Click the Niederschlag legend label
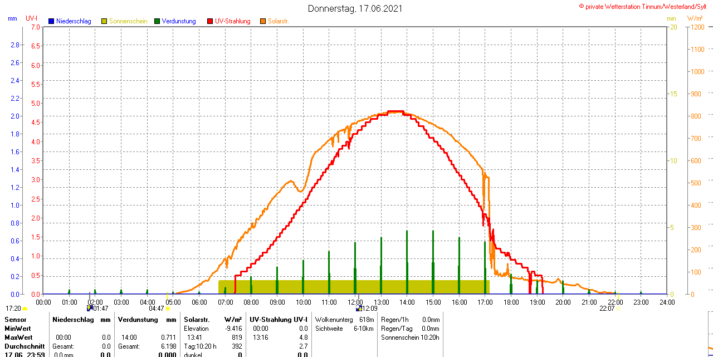 (x=74, y=21)
